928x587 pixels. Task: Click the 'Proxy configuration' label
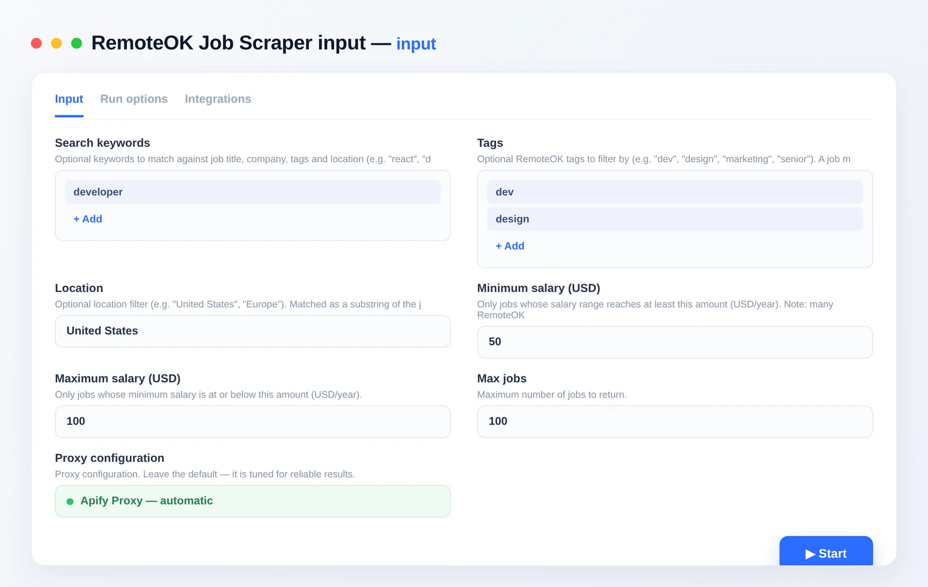click(110, 458)
